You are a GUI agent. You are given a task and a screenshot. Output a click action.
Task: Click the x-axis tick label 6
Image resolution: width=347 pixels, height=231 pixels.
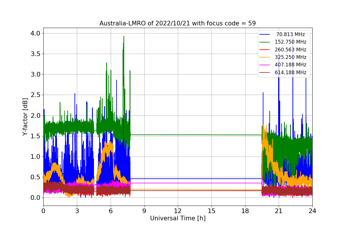point(110,211)
